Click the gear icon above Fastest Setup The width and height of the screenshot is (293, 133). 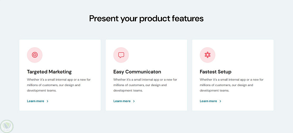tap(207, 55)
